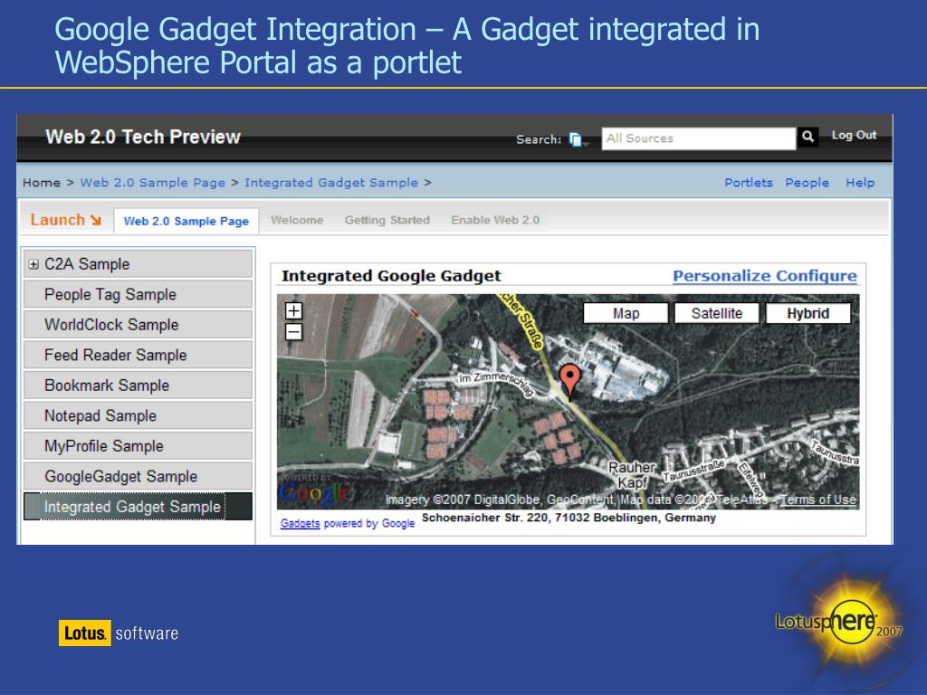Click the Schoenaicher Str. 220 address text
927x695 pixels.
(x=569, y=518)
